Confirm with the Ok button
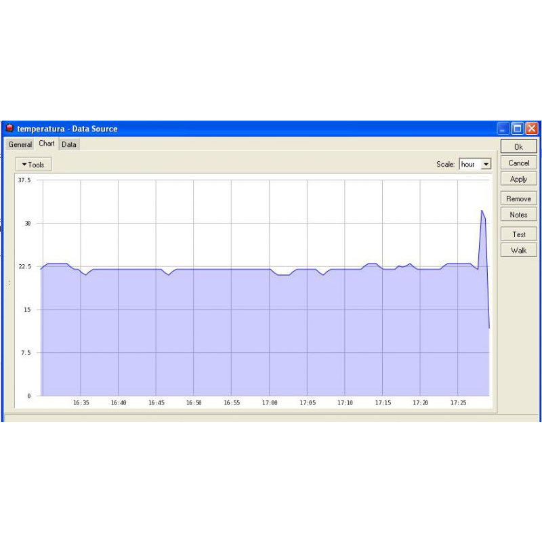Image resolution: width=542 pixels, height=542 pixels. (x=518, y=147)
